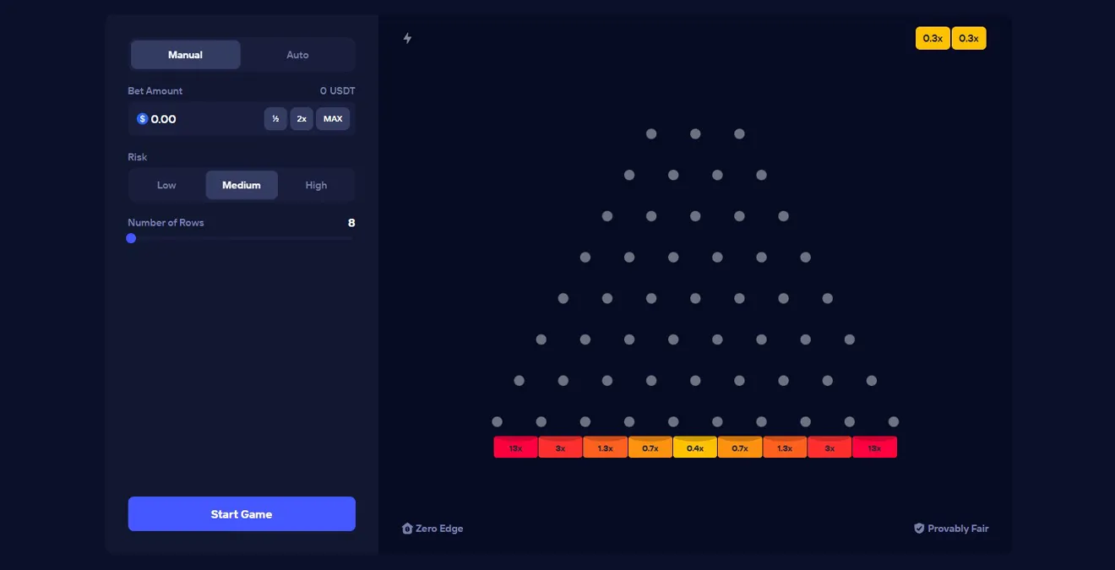This screenshot has width=1115, height=570.
Task: Click the 2x bet multiplier button
Action: (301, 118)
